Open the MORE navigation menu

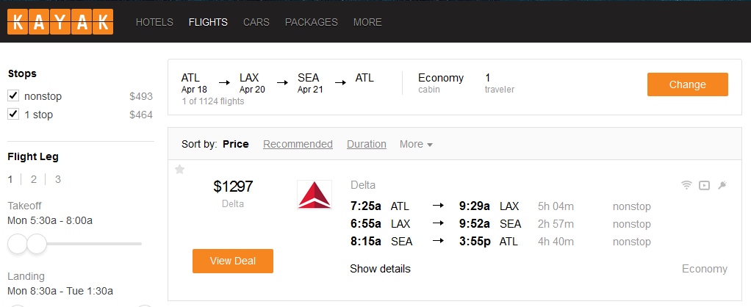pos(367,22)
